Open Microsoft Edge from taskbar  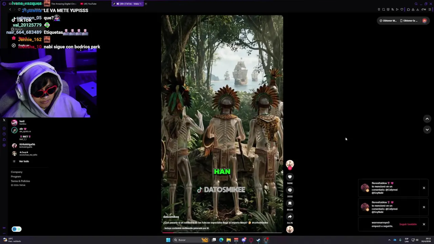(221, 240)
